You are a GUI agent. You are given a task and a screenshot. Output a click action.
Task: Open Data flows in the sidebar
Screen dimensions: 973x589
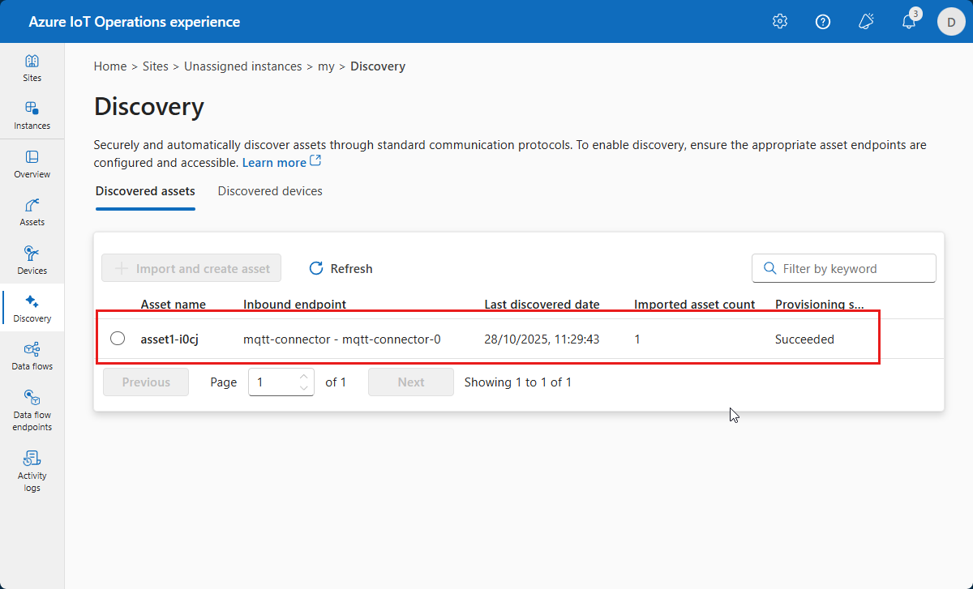[32, 356]
